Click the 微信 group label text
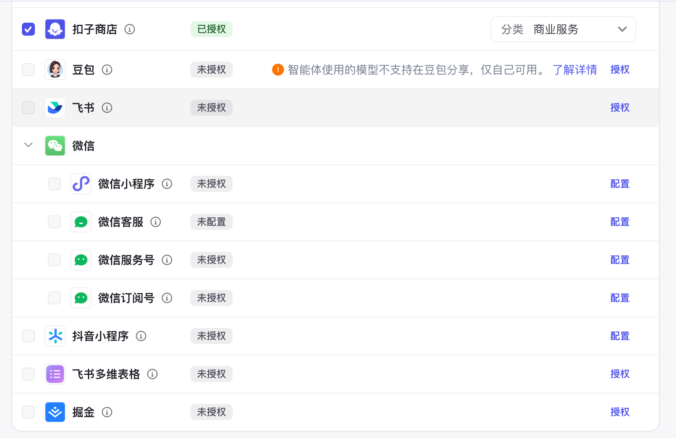 pos(83,146)
